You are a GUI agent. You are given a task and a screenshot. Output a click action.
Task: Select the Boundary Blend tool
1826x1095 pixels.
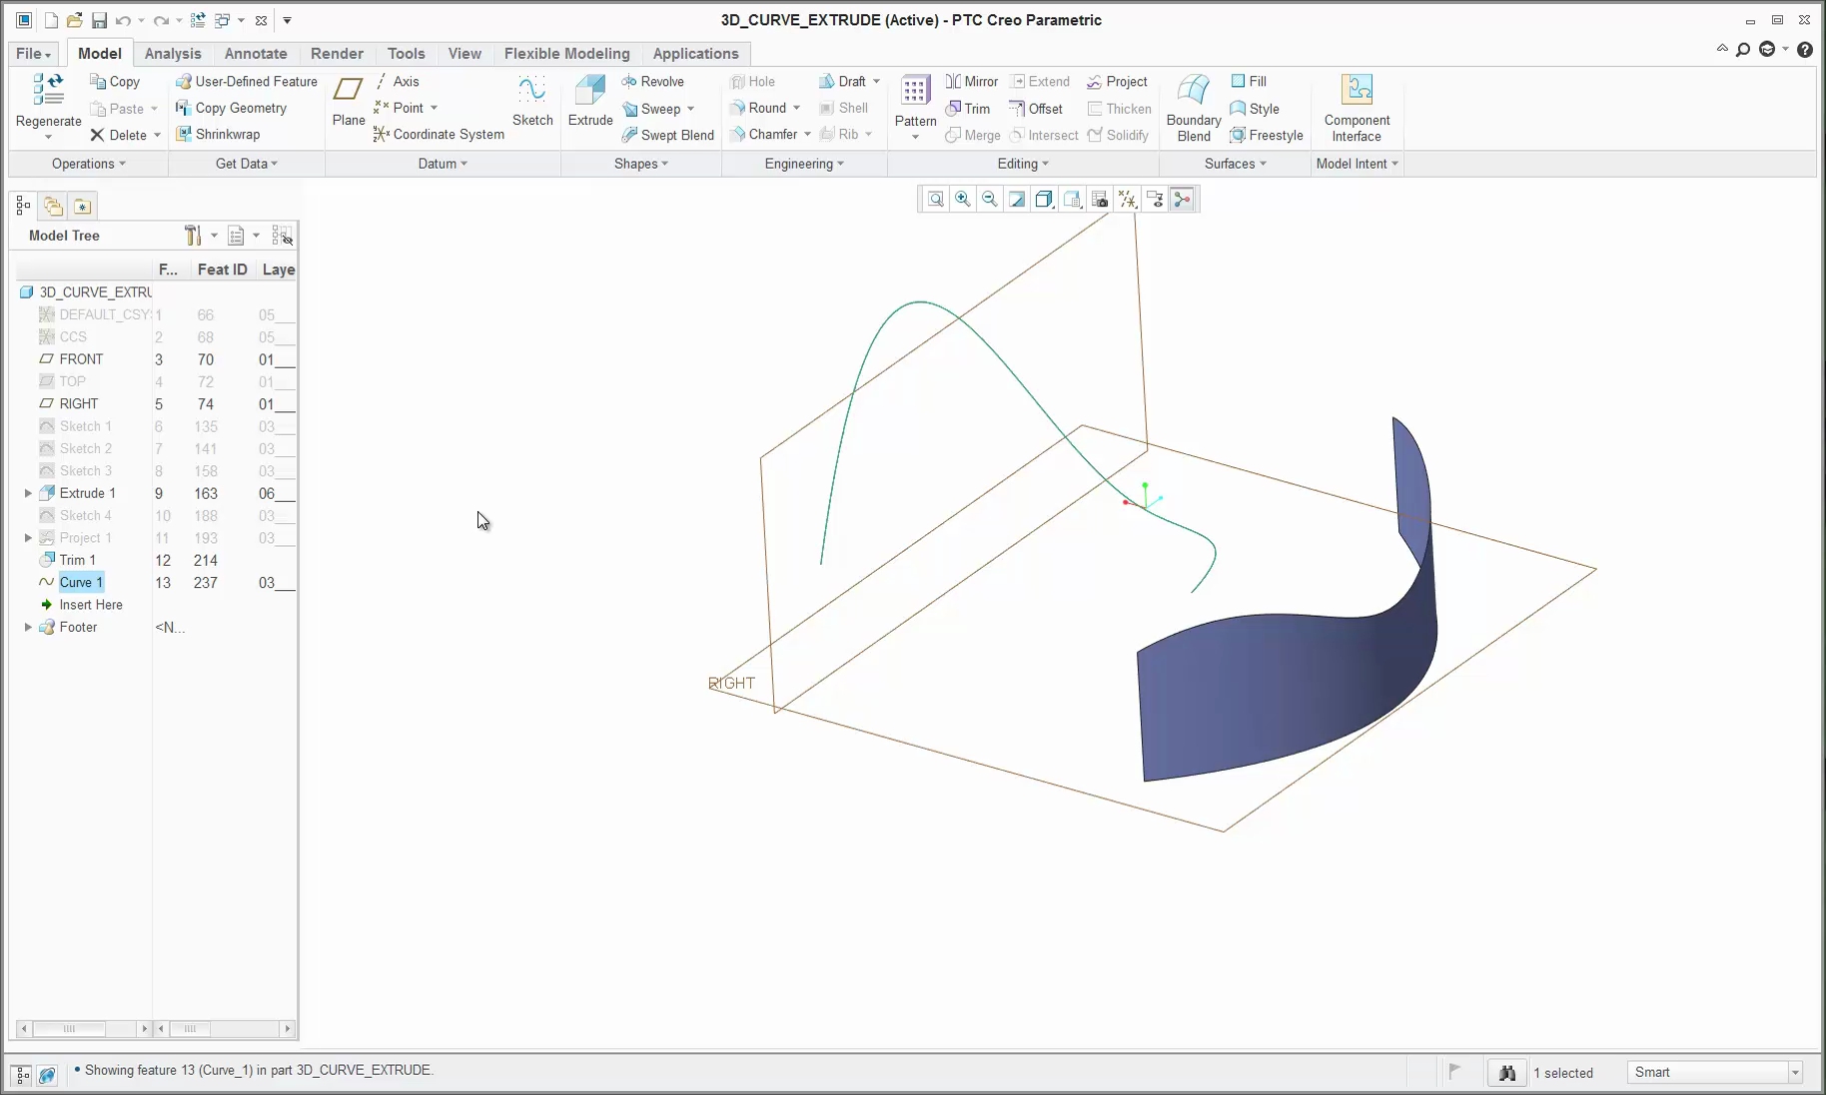1192,105
